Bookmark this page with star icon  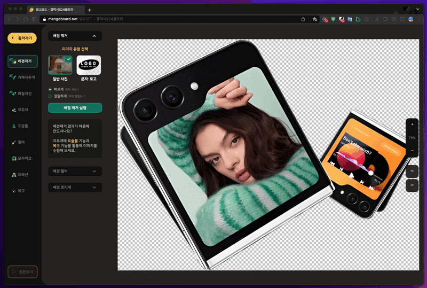(x=315, y=19)
